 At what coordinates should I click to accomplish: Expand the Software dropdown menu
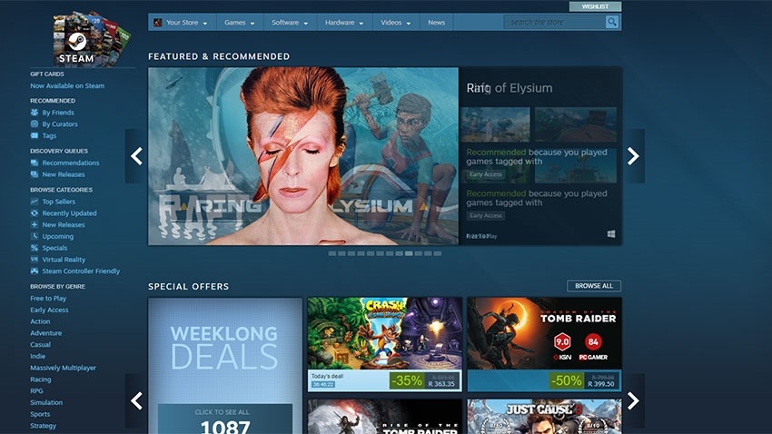coord(290,23)
